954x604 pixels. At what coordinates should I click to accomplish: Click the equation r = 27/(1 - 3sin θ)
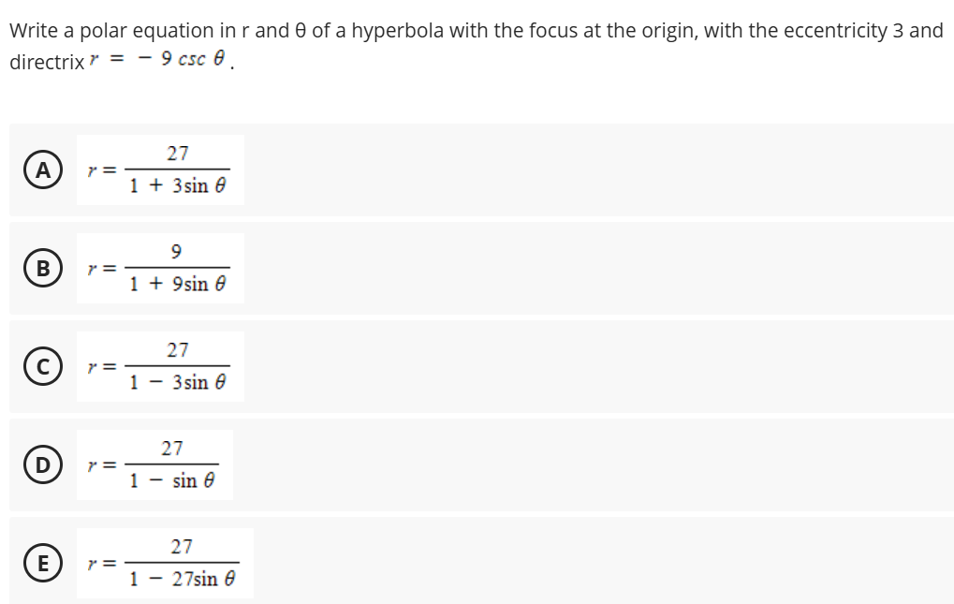point(159,367)
